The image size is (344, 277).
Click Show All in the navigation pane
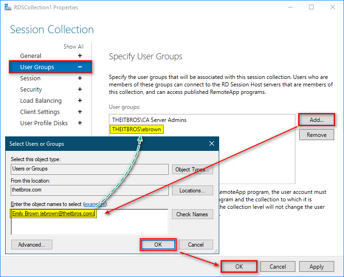coord(73,47)
